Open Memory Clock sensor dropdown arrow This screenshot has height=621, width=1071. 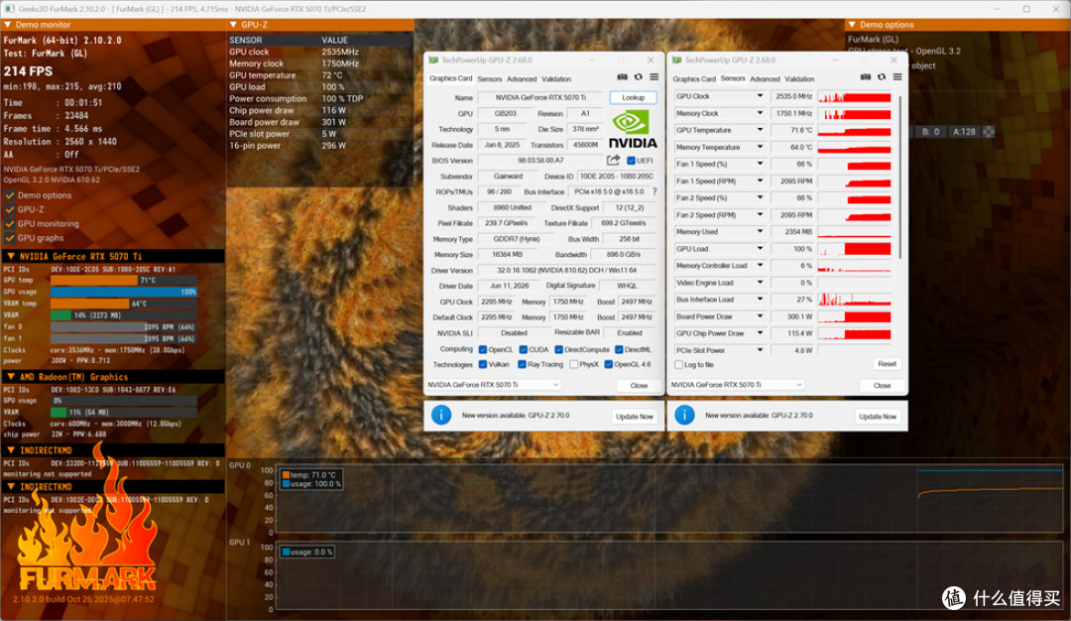[760, 113]
